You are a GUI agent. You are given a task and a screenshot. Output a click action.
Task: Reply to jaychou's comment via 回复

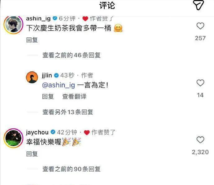32,154
